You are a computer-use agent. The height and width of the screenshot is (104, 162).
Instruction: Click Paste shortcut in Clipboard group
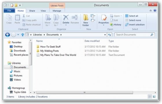click(32, 25)
